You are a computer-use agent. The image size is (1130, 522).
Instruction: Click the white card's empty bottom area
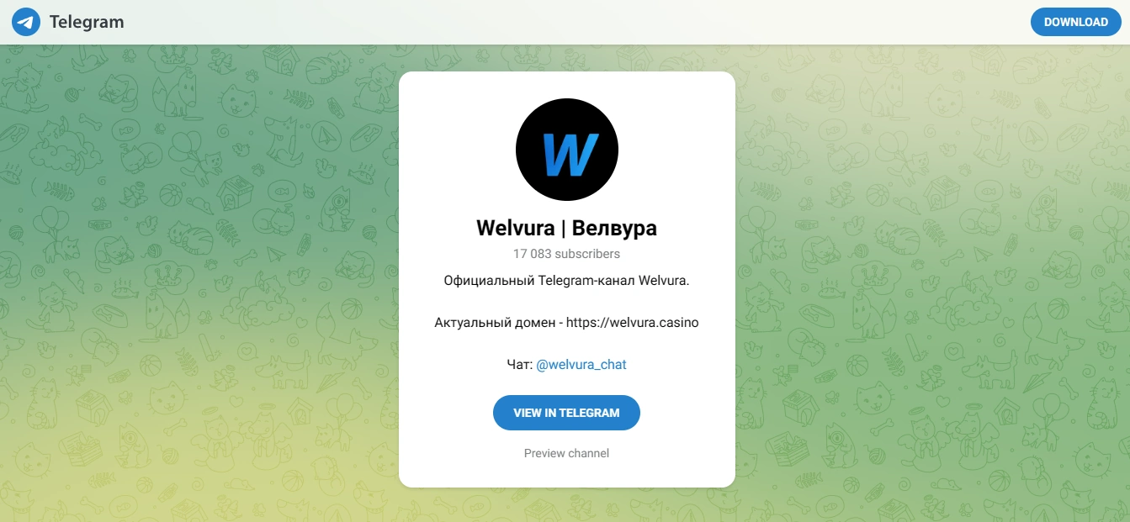coord(567,473)
